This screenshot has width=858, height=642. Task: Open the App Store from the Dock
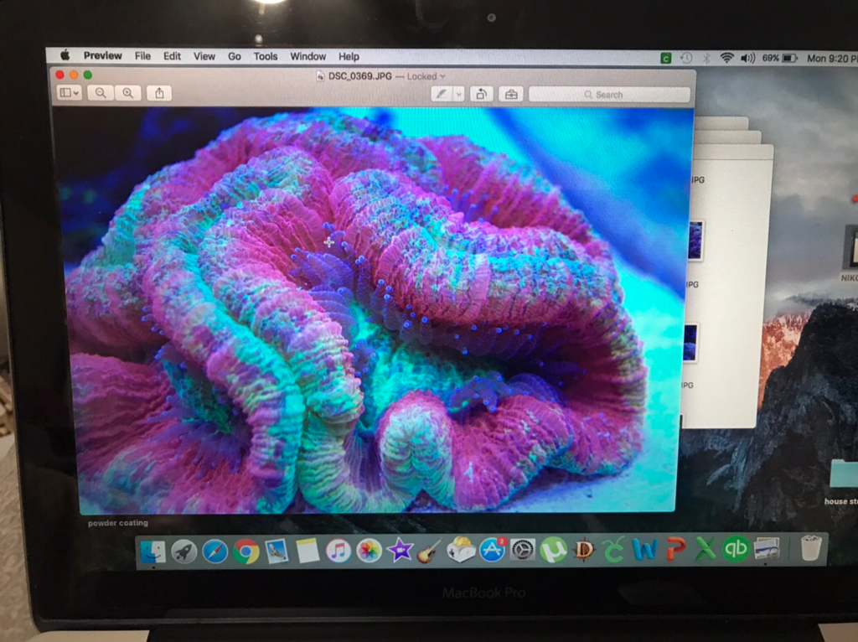[492, 550]
